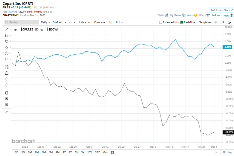Toggle visibility eye for $DOWI series
This screenshot has width=234, height=156.
click(42, 30)
